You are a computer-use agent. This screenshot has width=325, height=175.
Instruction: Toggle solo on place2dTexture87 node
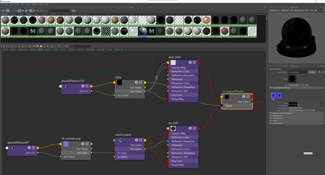click(29, 147)
